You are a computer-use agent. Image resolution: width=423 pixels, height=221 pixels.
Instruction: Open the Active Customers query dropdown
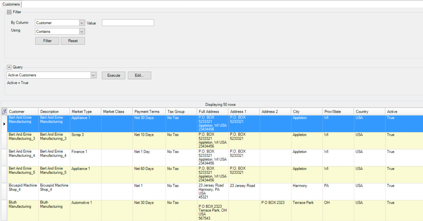pos(93,75)
